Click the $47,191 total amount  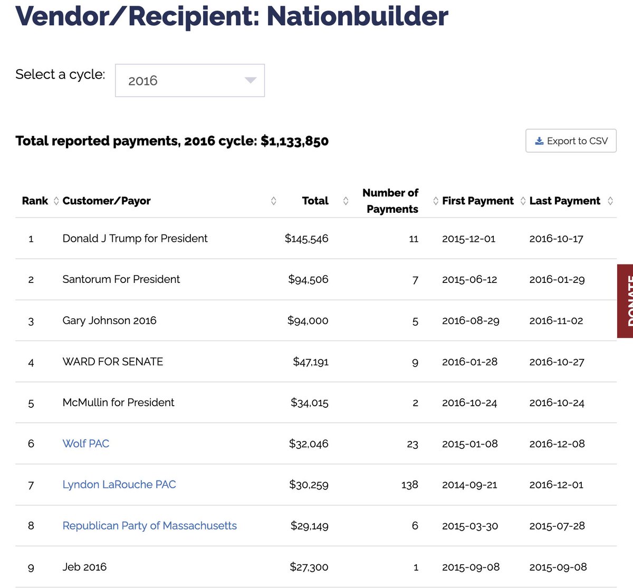[311, 361]
